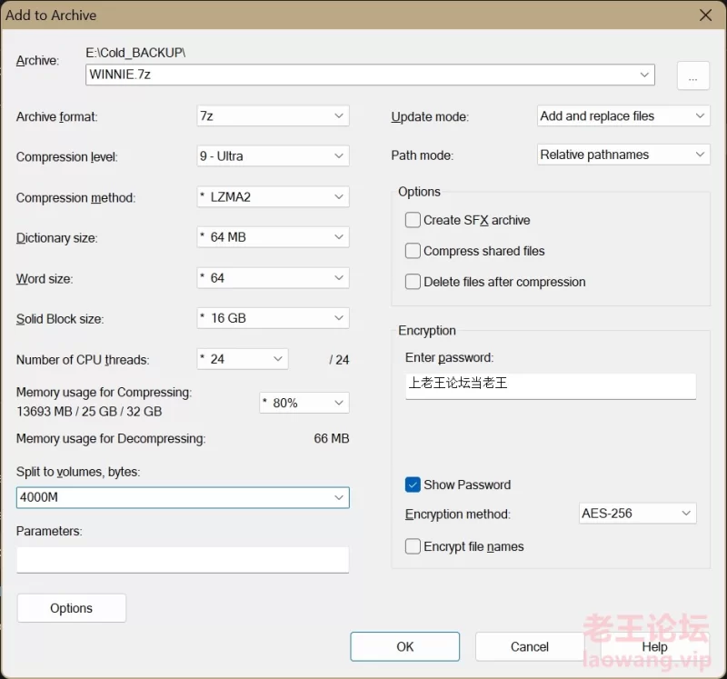The height and width of the screenshot is (679, 727).
Task: Enable Delete files after compression
Action: (x=413, y=282)
